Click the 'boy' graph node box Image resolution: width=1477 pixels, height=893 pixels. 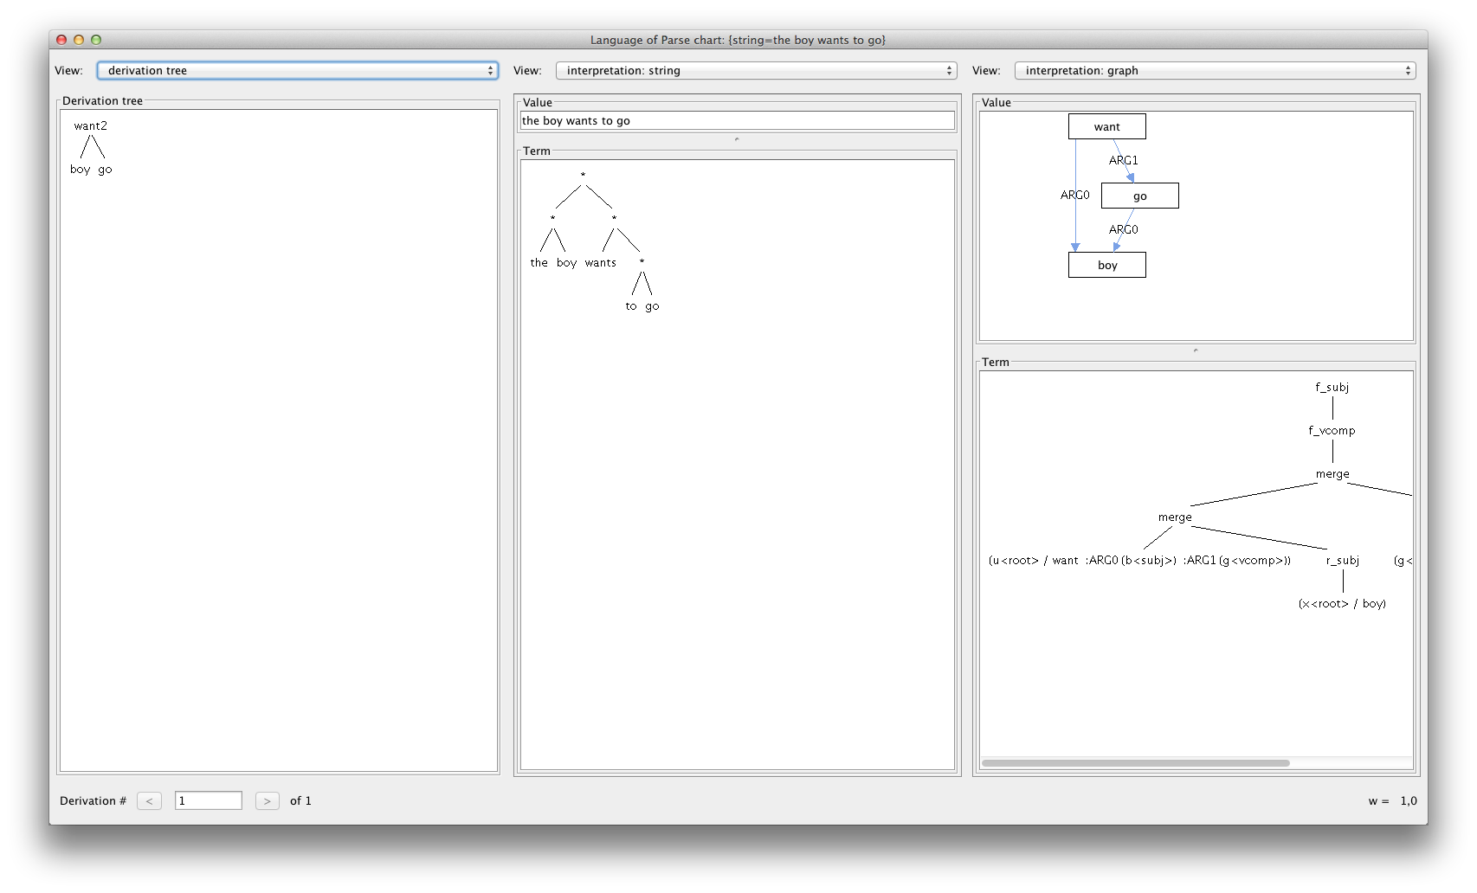(1106, 265)
